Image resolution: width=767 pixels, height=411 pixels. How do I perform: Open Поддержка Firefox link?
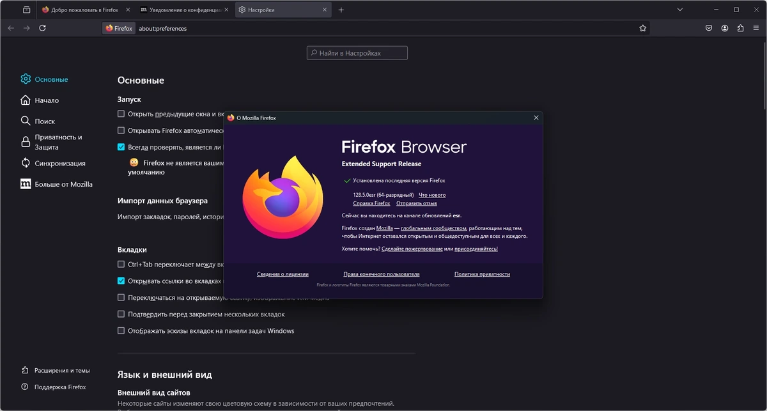[x=54, y=387]
